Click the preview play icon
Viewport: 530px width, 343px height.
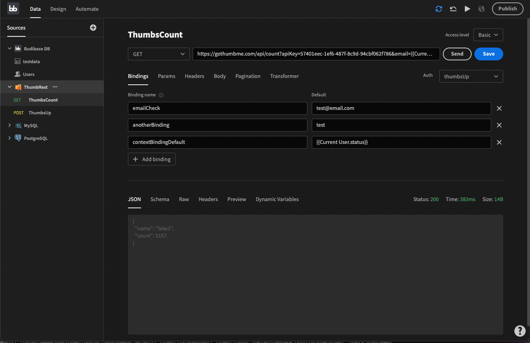coord(467,8)
